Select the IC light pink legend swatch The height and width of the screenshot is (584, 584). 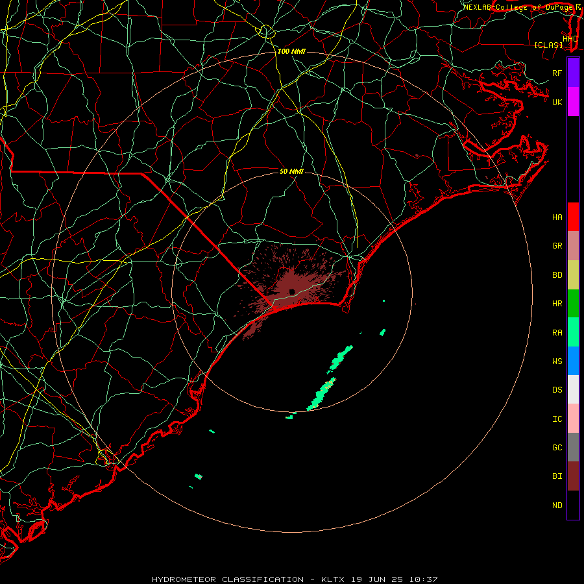(573, 419)
